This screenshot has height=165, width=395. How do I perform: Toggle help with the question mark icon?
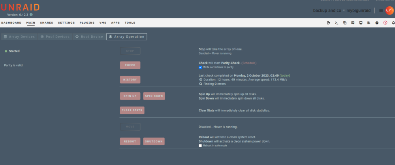377,22
